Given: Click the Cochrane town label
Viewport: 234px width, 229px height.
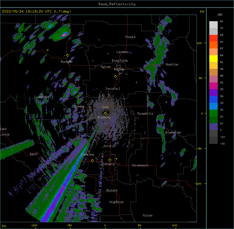Looking at the screenshot, I should [x=87, y=154].
